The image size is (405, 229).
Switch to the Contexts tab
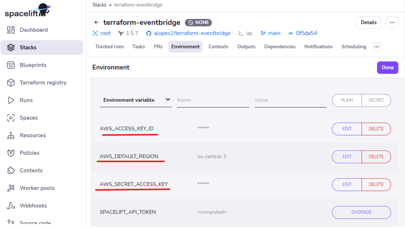tap(218, 47)
